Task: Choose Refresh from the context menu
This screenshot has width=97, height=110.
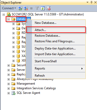Action: point(56,76)
